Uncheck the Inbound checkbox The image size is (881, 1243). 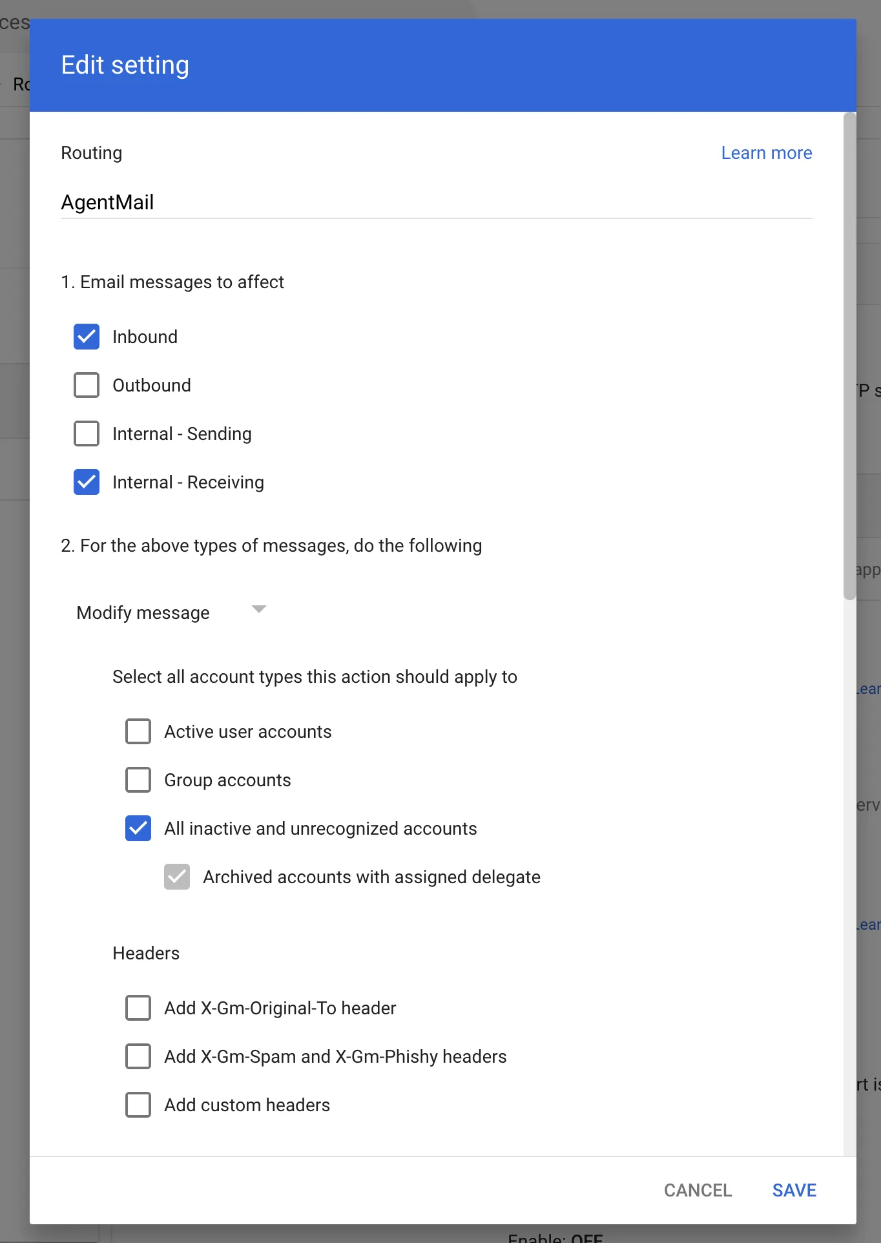87,337
